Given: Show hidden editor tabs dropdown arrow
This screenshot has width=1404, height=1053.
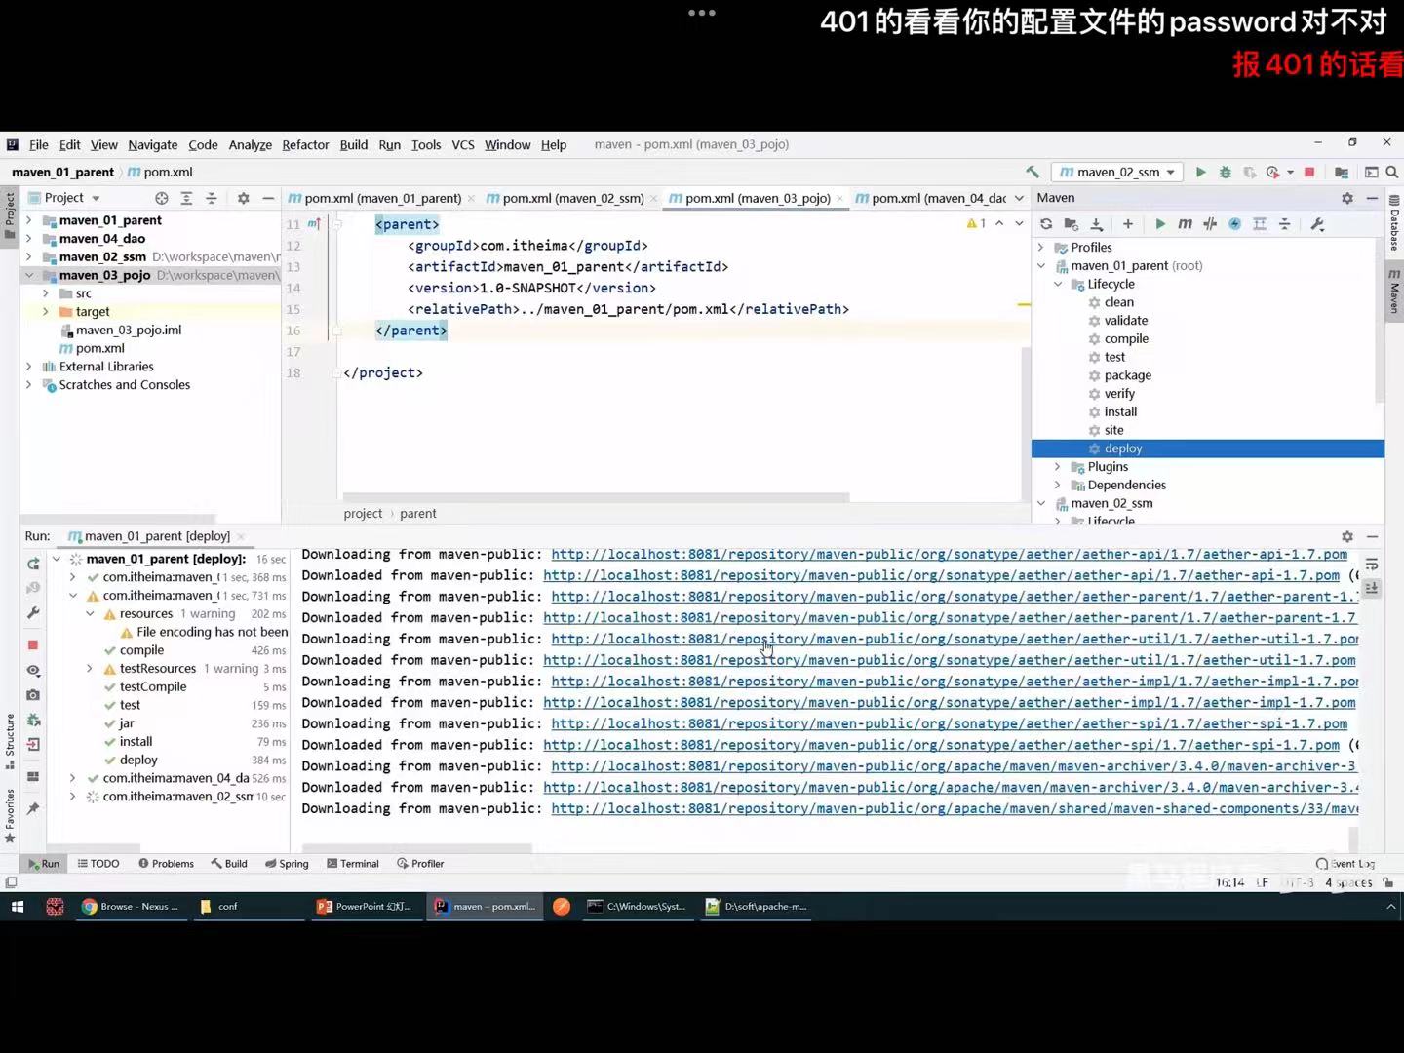Looking at the screenshot, I should pos(1019,198).
